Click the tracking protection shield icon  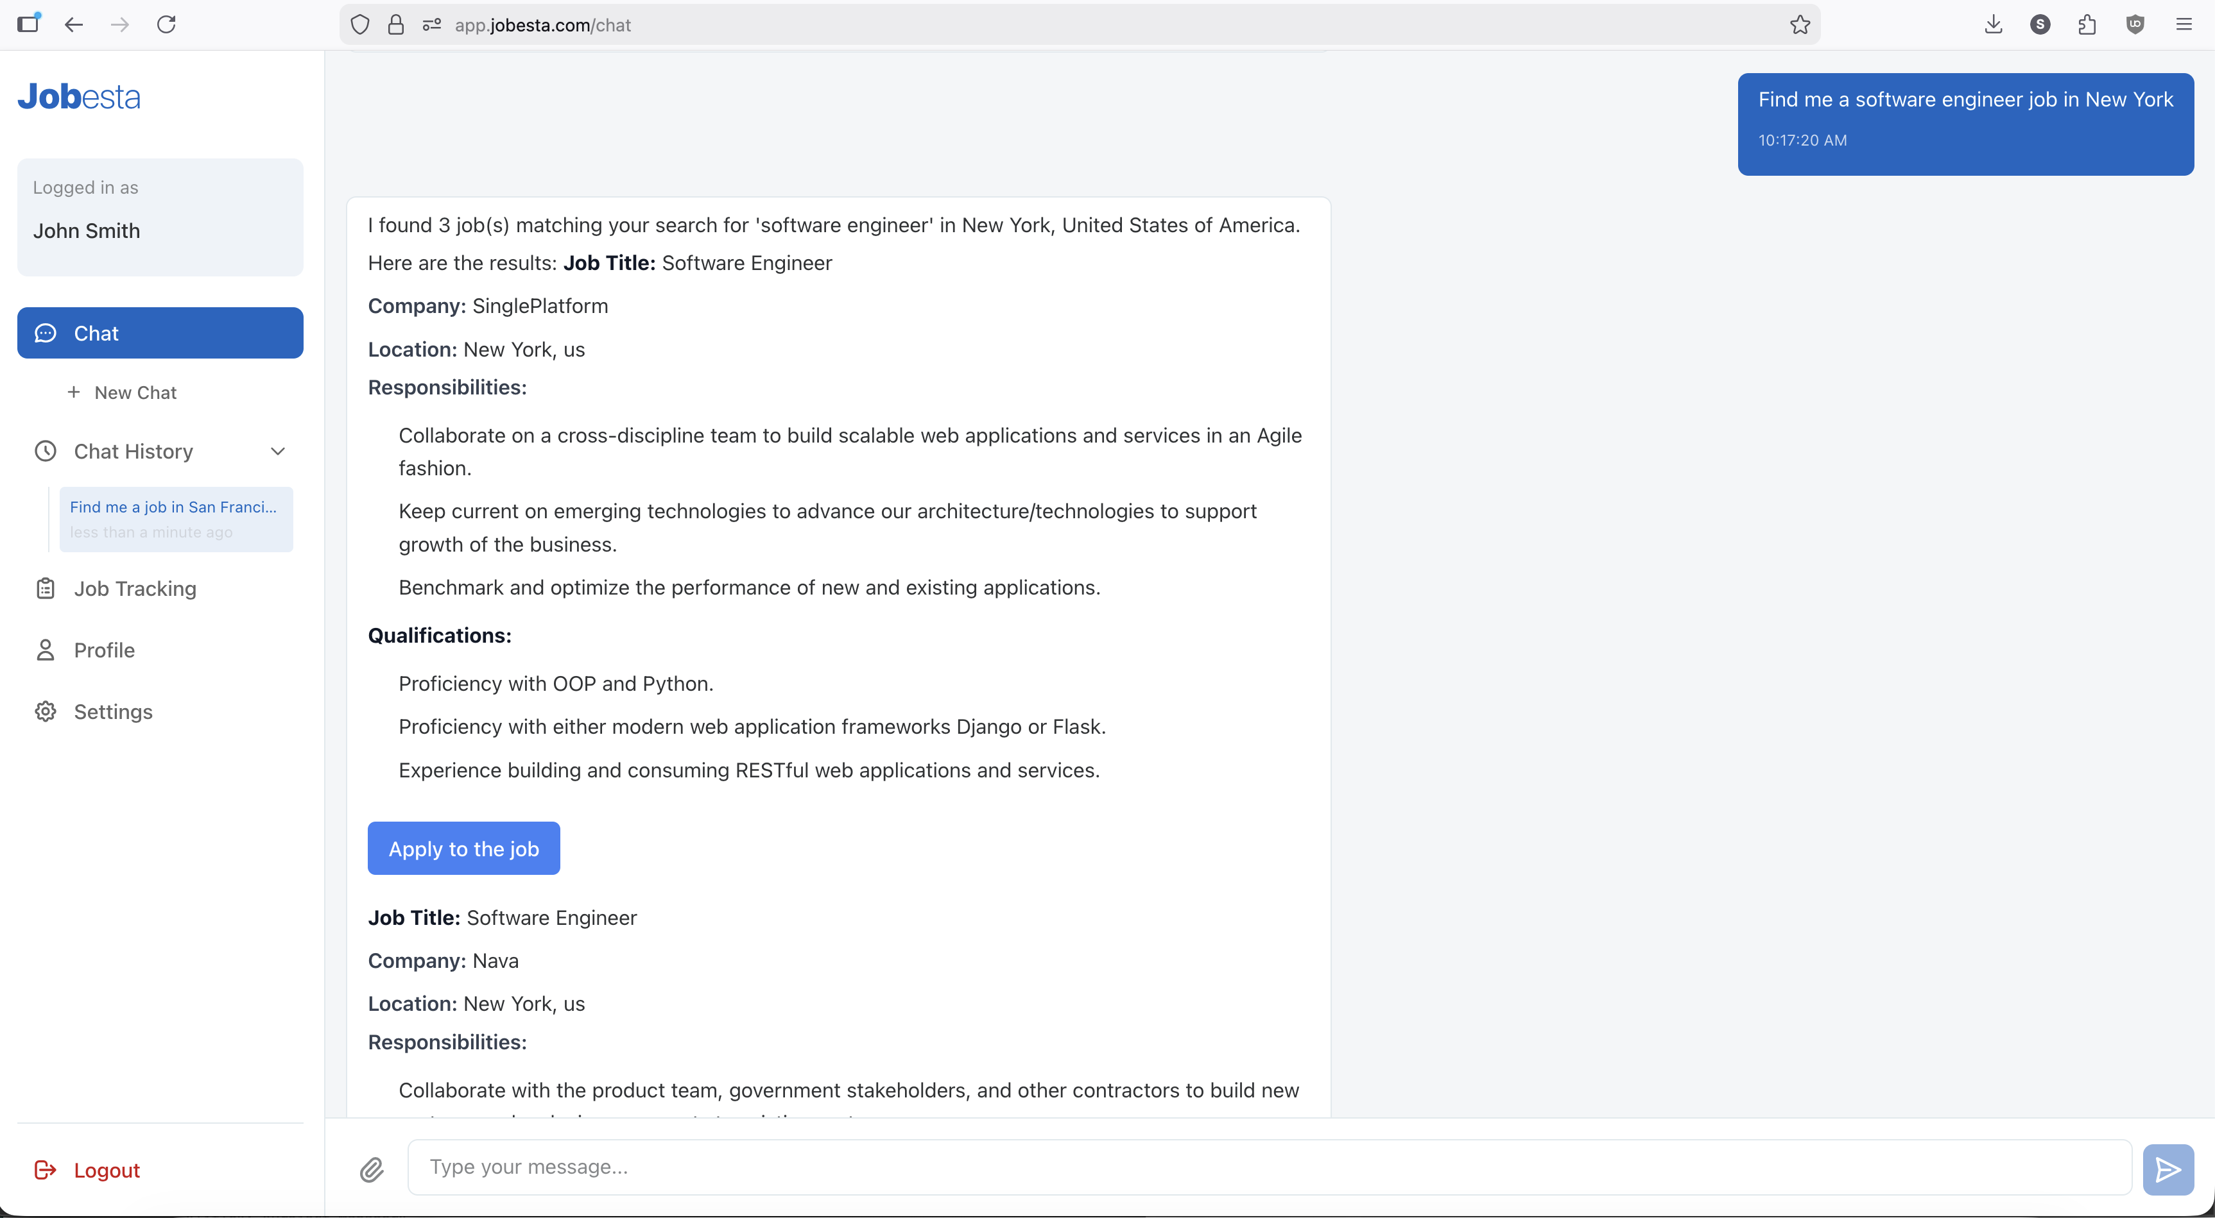pos(359,24)
